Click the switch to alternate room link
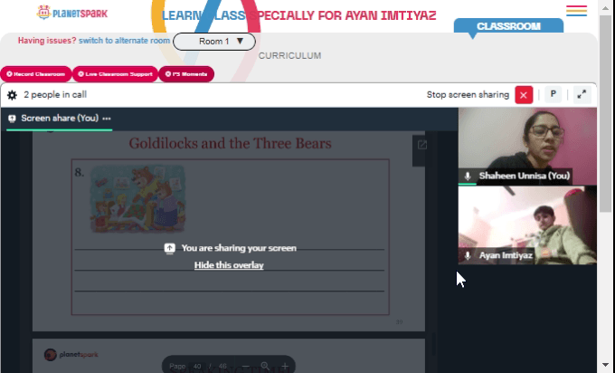615x373 pixels. click(x=124, y=41)
